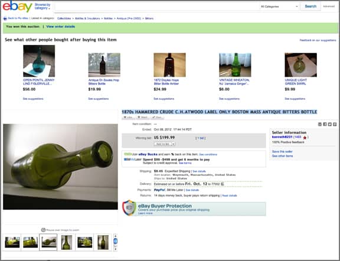Click the Like button under the title
Image resolution: width=340 pixels, height=261 pixels.
(x=129, y=117)
